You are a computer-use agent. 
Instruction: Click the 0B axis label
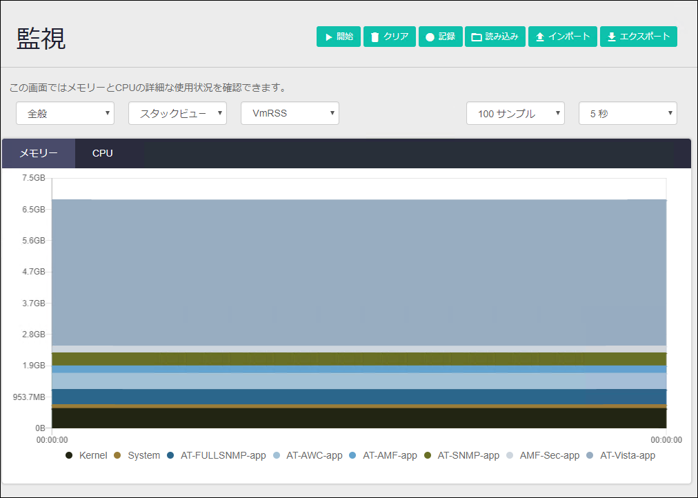pos(40,428)
